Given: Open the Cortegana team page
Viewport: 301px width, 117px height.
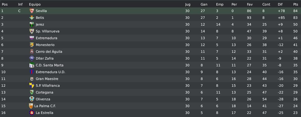Looking at the screenshot, I should point(44,92).
